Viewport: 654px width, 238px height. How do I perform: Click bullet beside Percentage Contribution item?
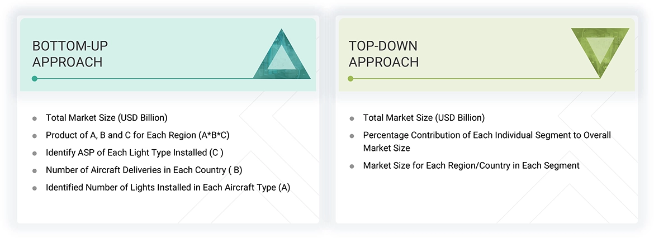tap(352, 136)
